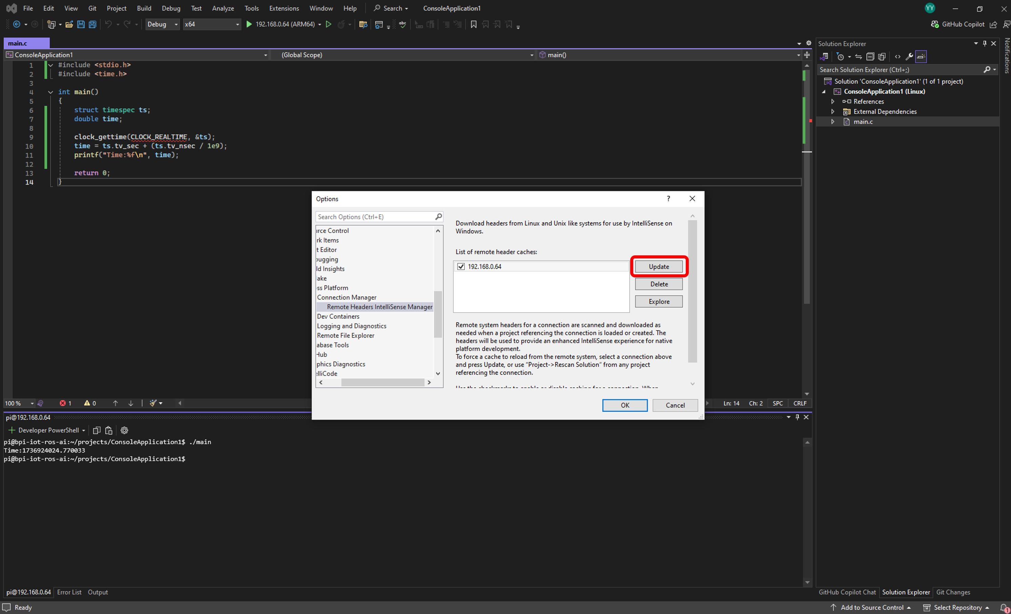Click the Update button for remote headers
1011x614 pixels.
tap(659, 266)
